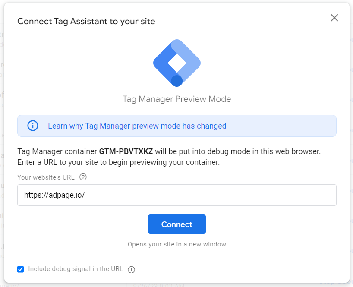Click info icon next to debug signal option
The width and height of the screenshot is (353, 287).
tap(132, 270)
